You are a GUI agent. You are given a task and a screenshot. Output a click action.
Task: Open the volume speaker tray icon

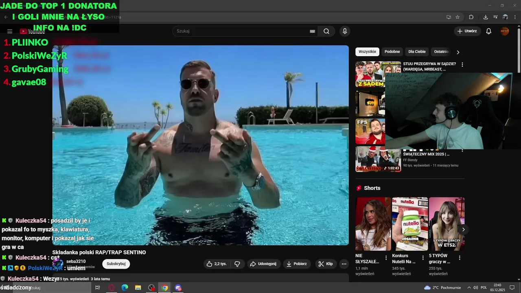(x=475, y=288)
